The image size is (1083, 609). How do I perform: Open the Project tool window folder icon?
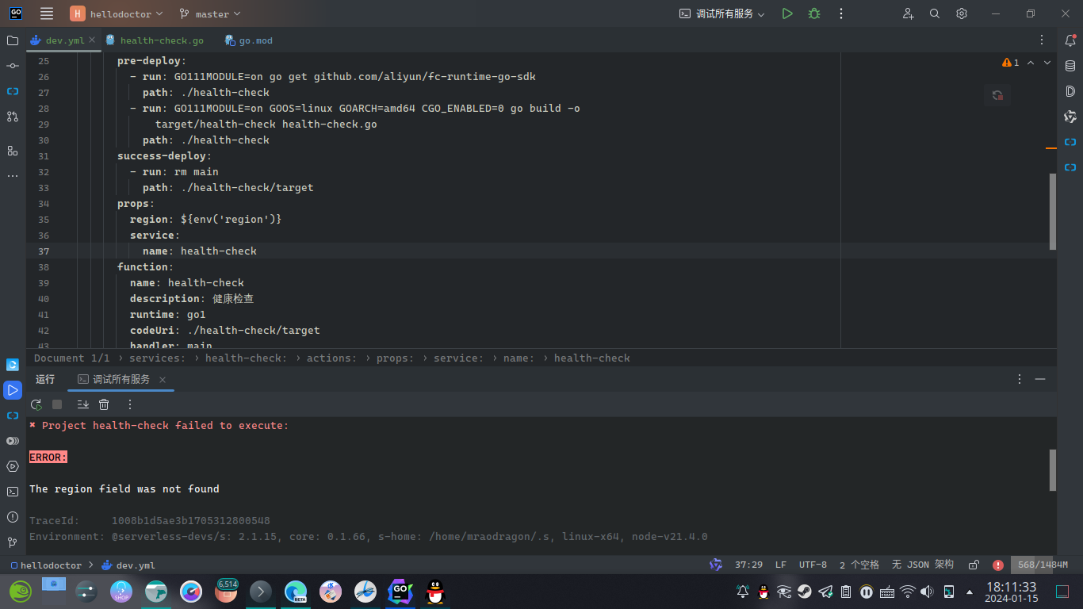pos(13,40)
